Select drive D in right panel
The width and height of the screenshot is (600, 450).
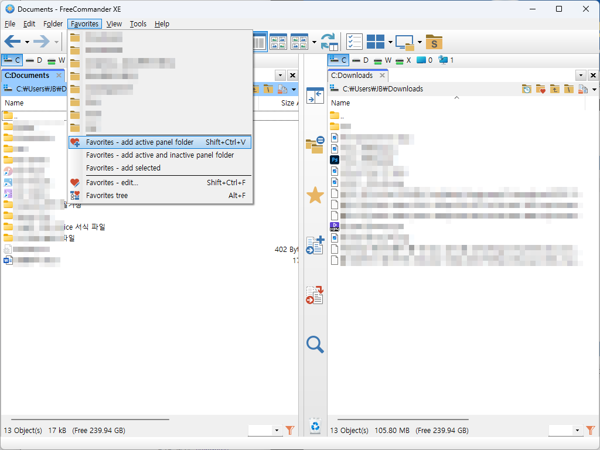pos(360,60)
